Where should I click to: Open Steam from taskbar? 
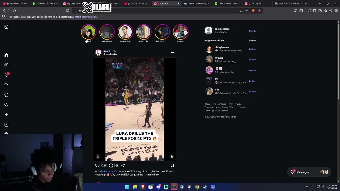point(205,187)
